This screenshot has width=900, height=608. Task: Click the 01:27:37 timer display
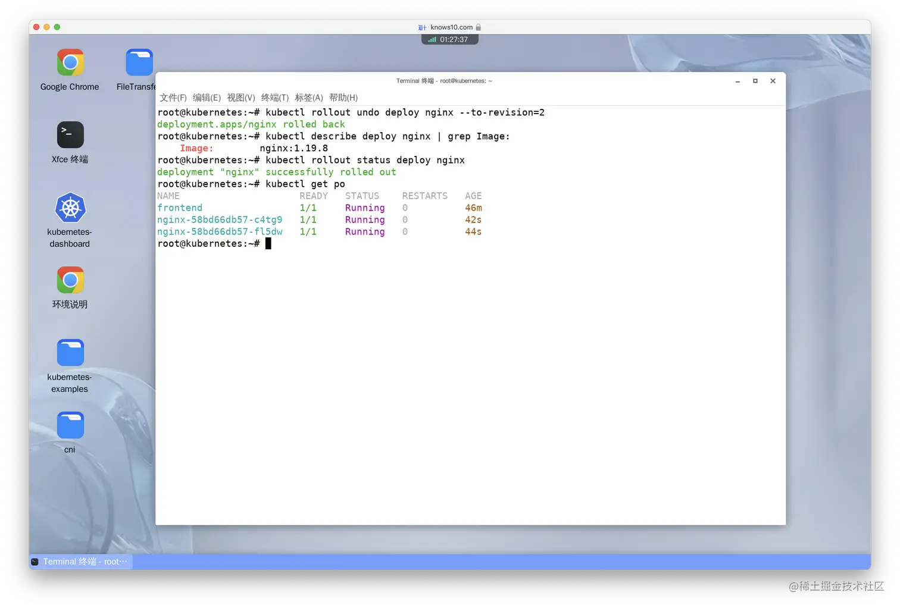click(x=454, y=40)
